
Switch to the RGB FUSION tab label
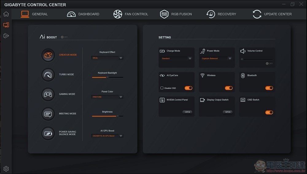pos(181,14)
